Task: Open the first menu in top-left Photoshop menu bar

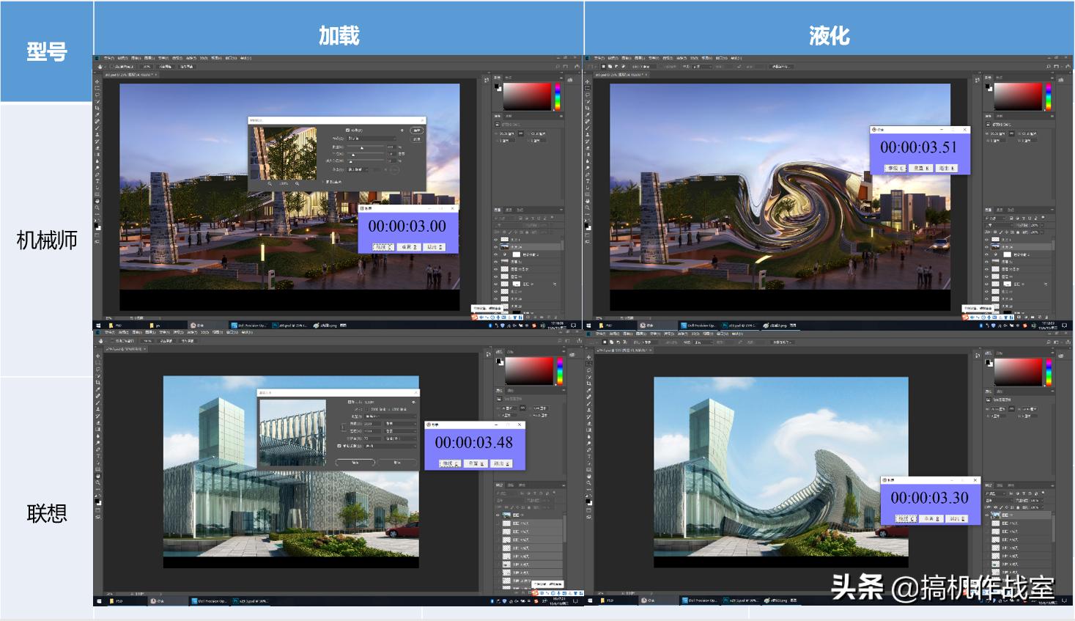Action: coord(108,58)
